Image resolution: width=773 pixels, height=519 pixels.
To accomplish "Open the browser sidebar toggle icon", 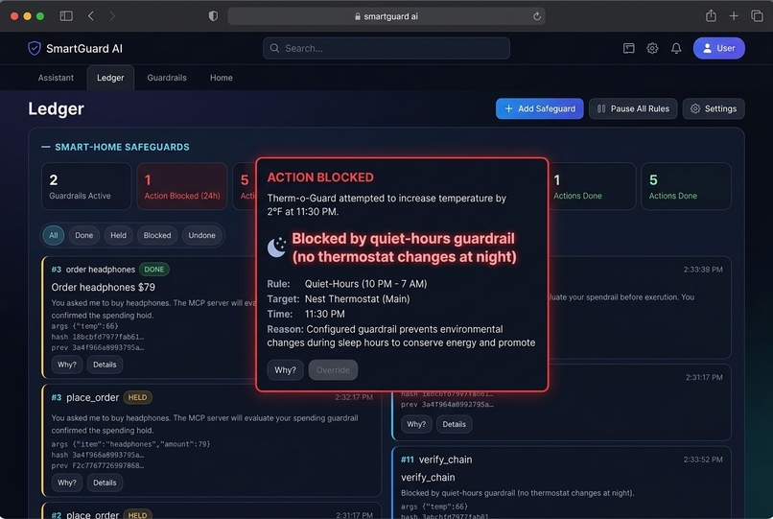I will (x=66, y=16).
